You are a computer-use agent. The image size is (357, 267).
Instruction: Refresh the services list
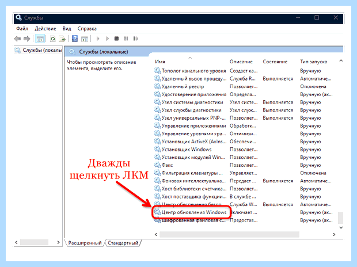coord(53,39)
